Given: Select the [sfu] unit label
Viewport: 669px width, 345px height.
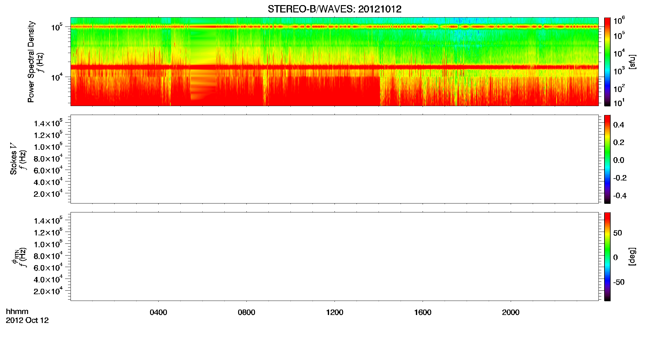Looking at the screenshot, I should pos(632,62).
